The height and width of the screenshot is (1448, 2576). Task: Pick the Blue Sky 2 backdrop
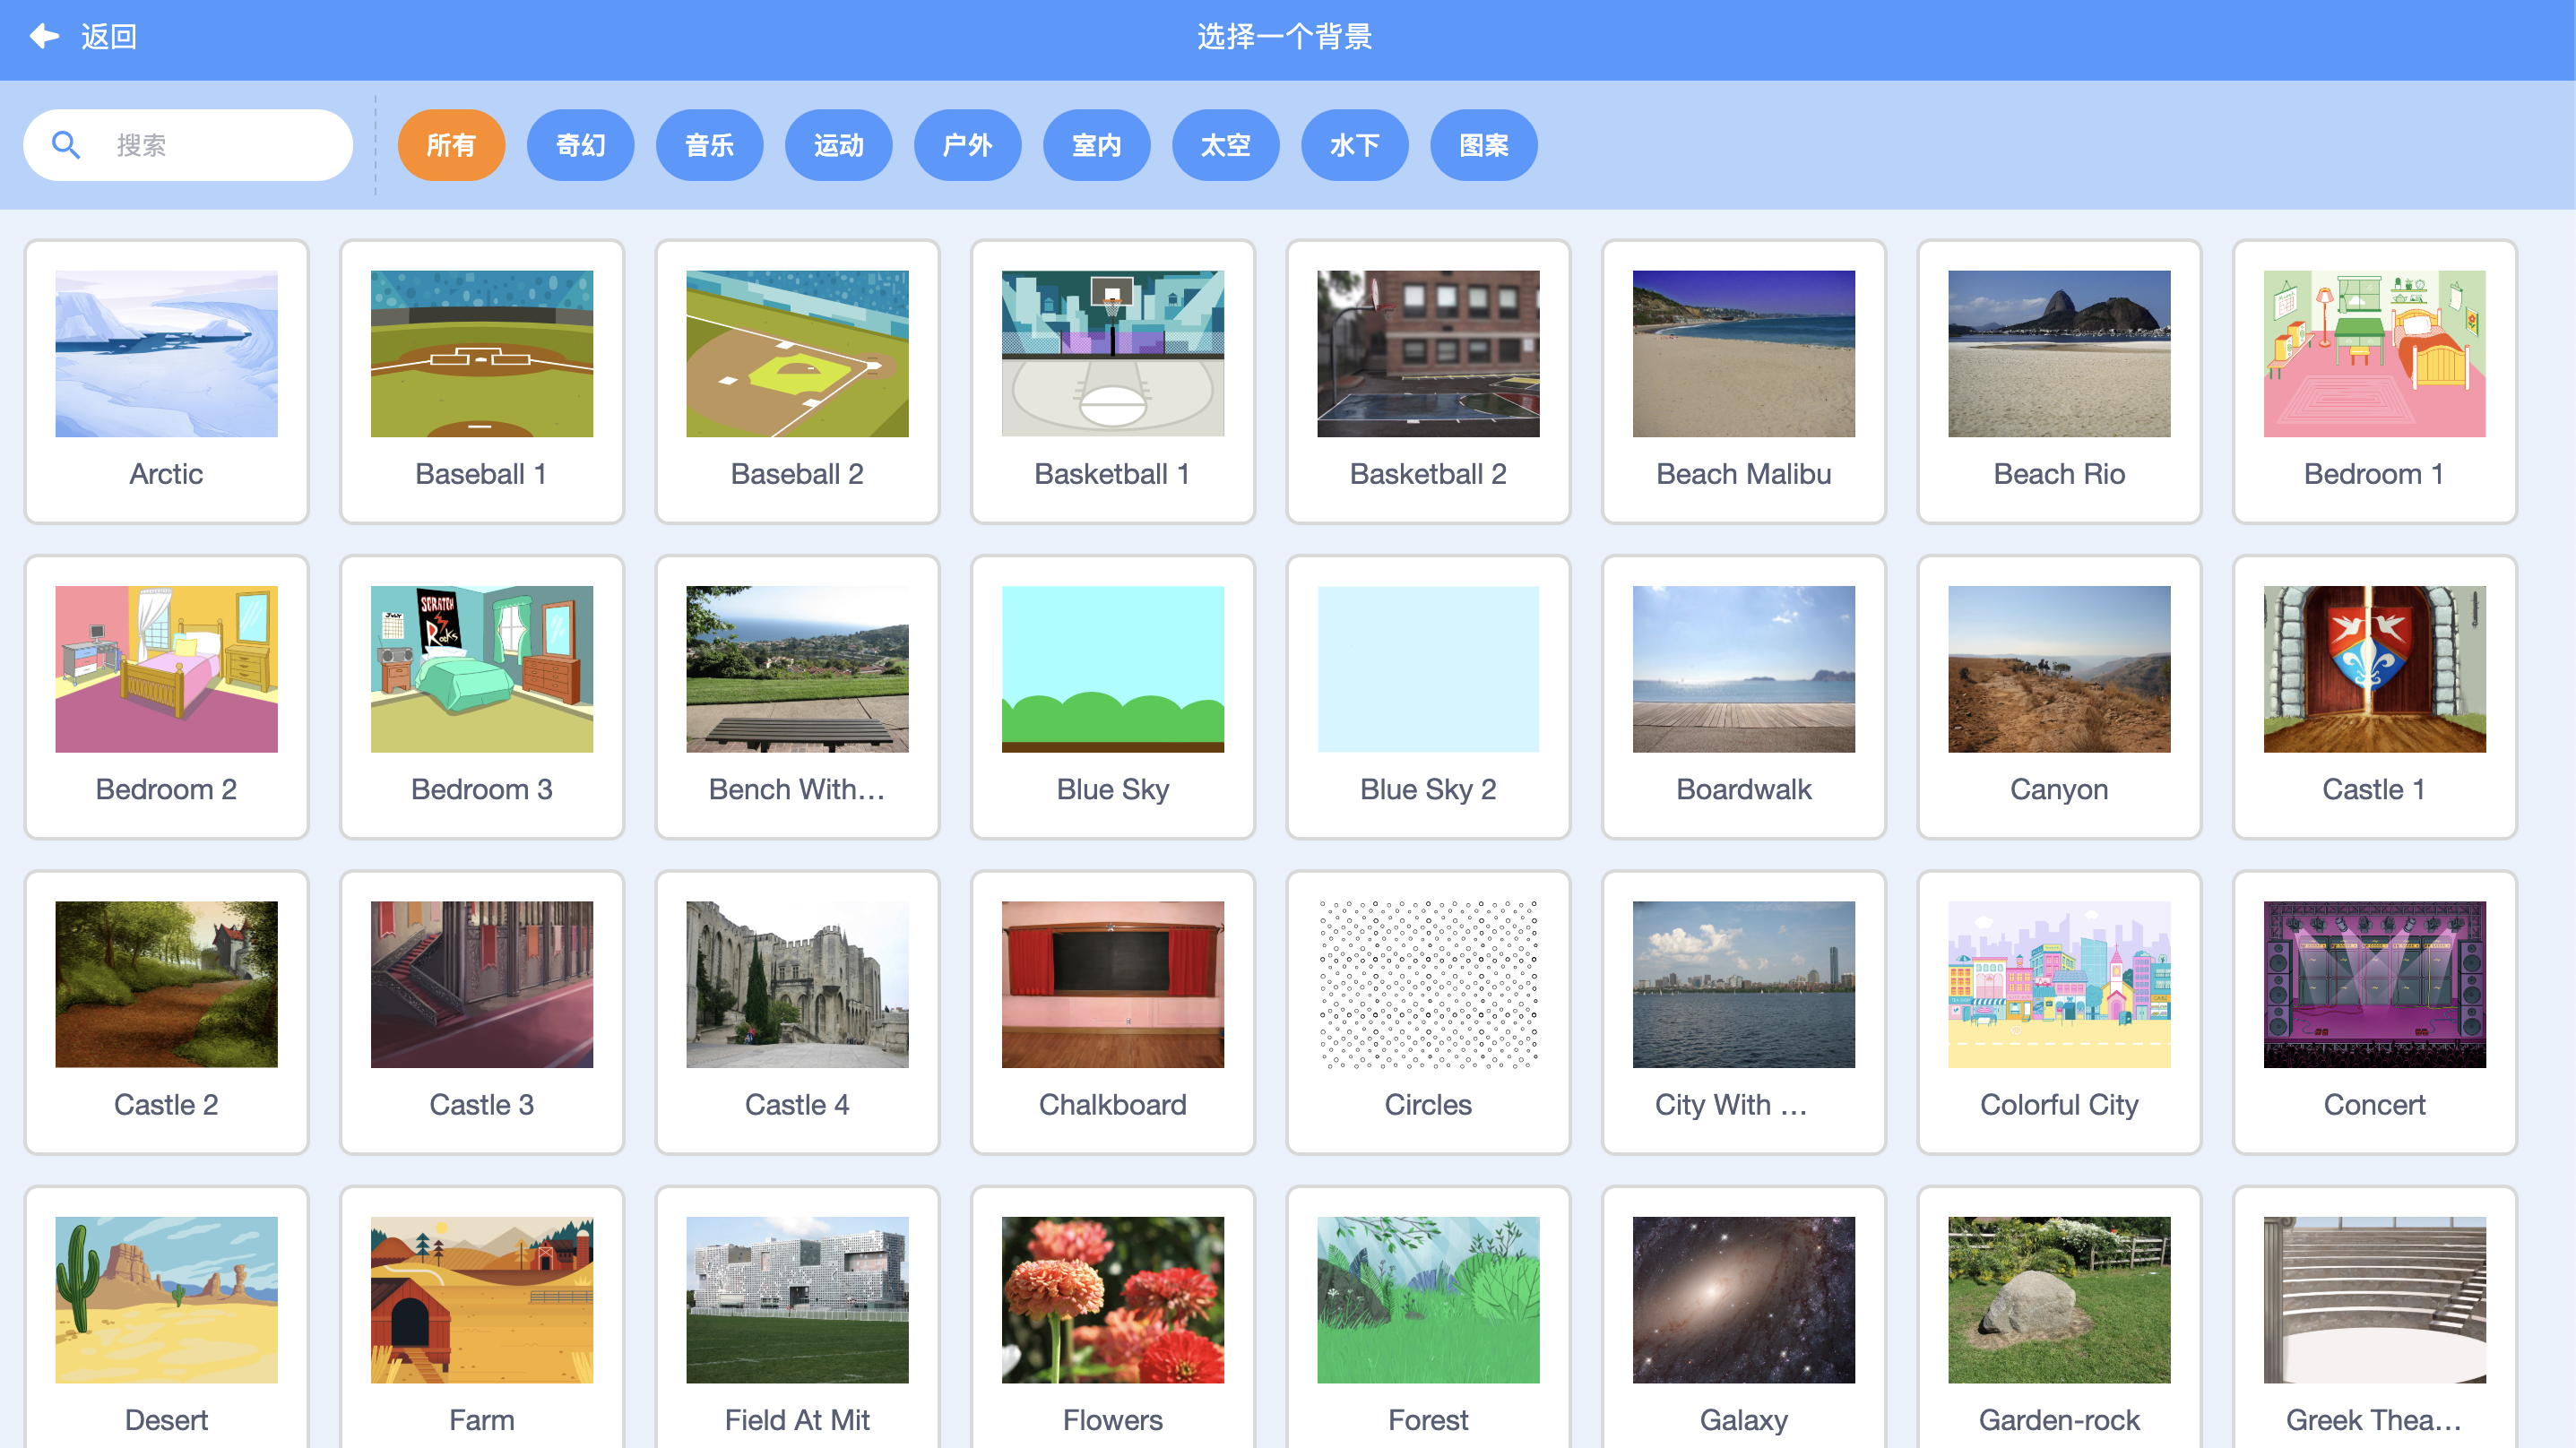coord(1428,697)
